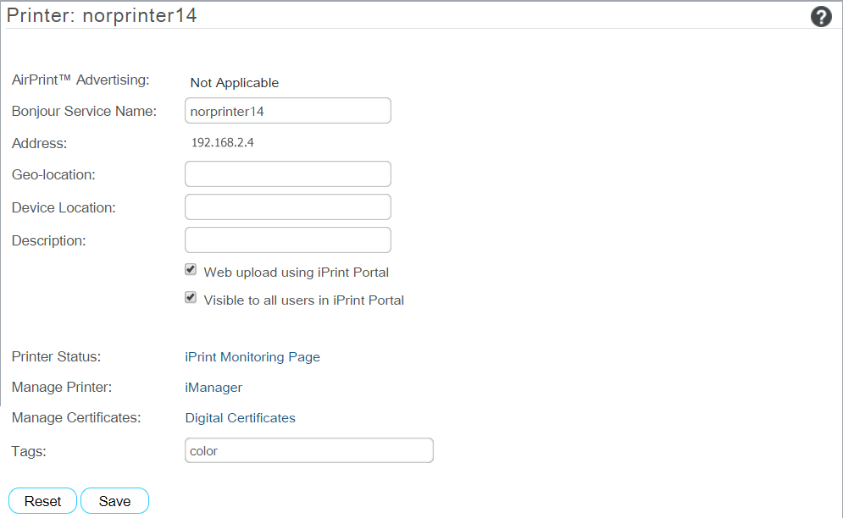
Task: Click the Geo-location label text
Action: coord(53,175)
